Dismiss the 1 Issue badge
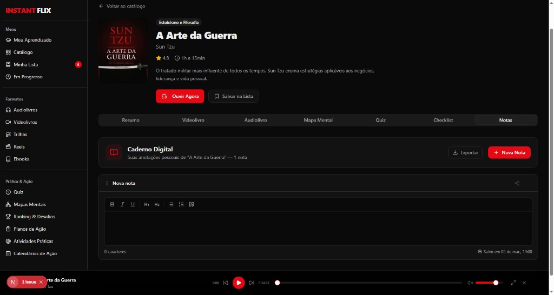554x295 pixels. pyautogui.click(x=41, y=282)
